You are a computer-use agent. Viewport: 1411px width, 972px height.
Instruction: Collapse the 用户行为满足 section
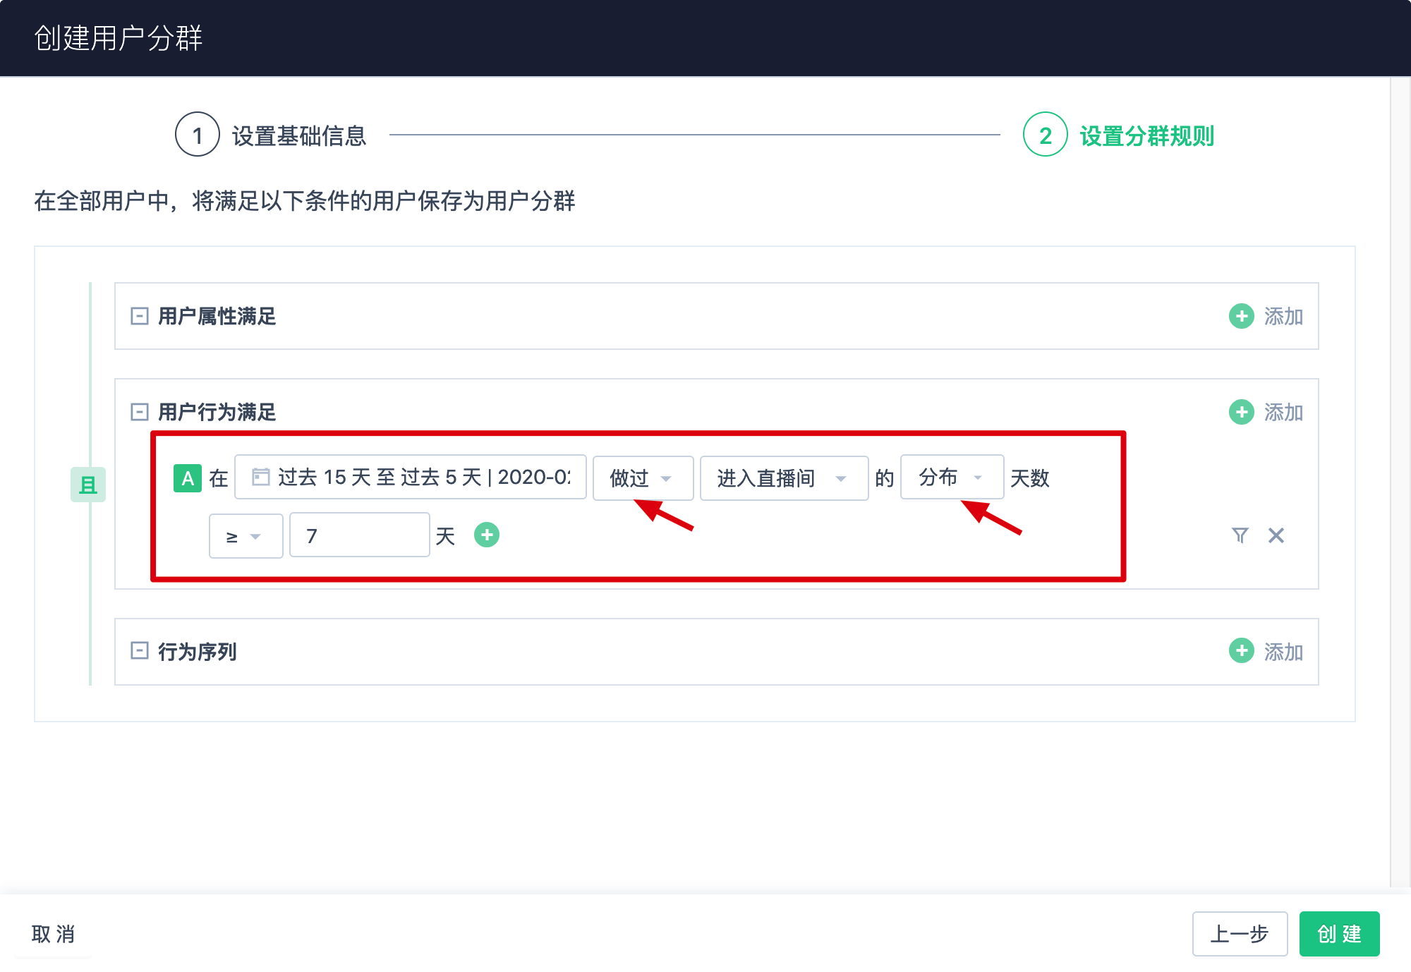[x=140, y=412]
